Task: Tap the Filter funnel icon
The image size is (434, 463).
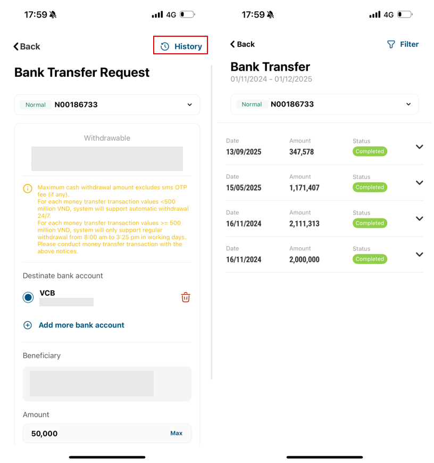Action: click(391, 44)
